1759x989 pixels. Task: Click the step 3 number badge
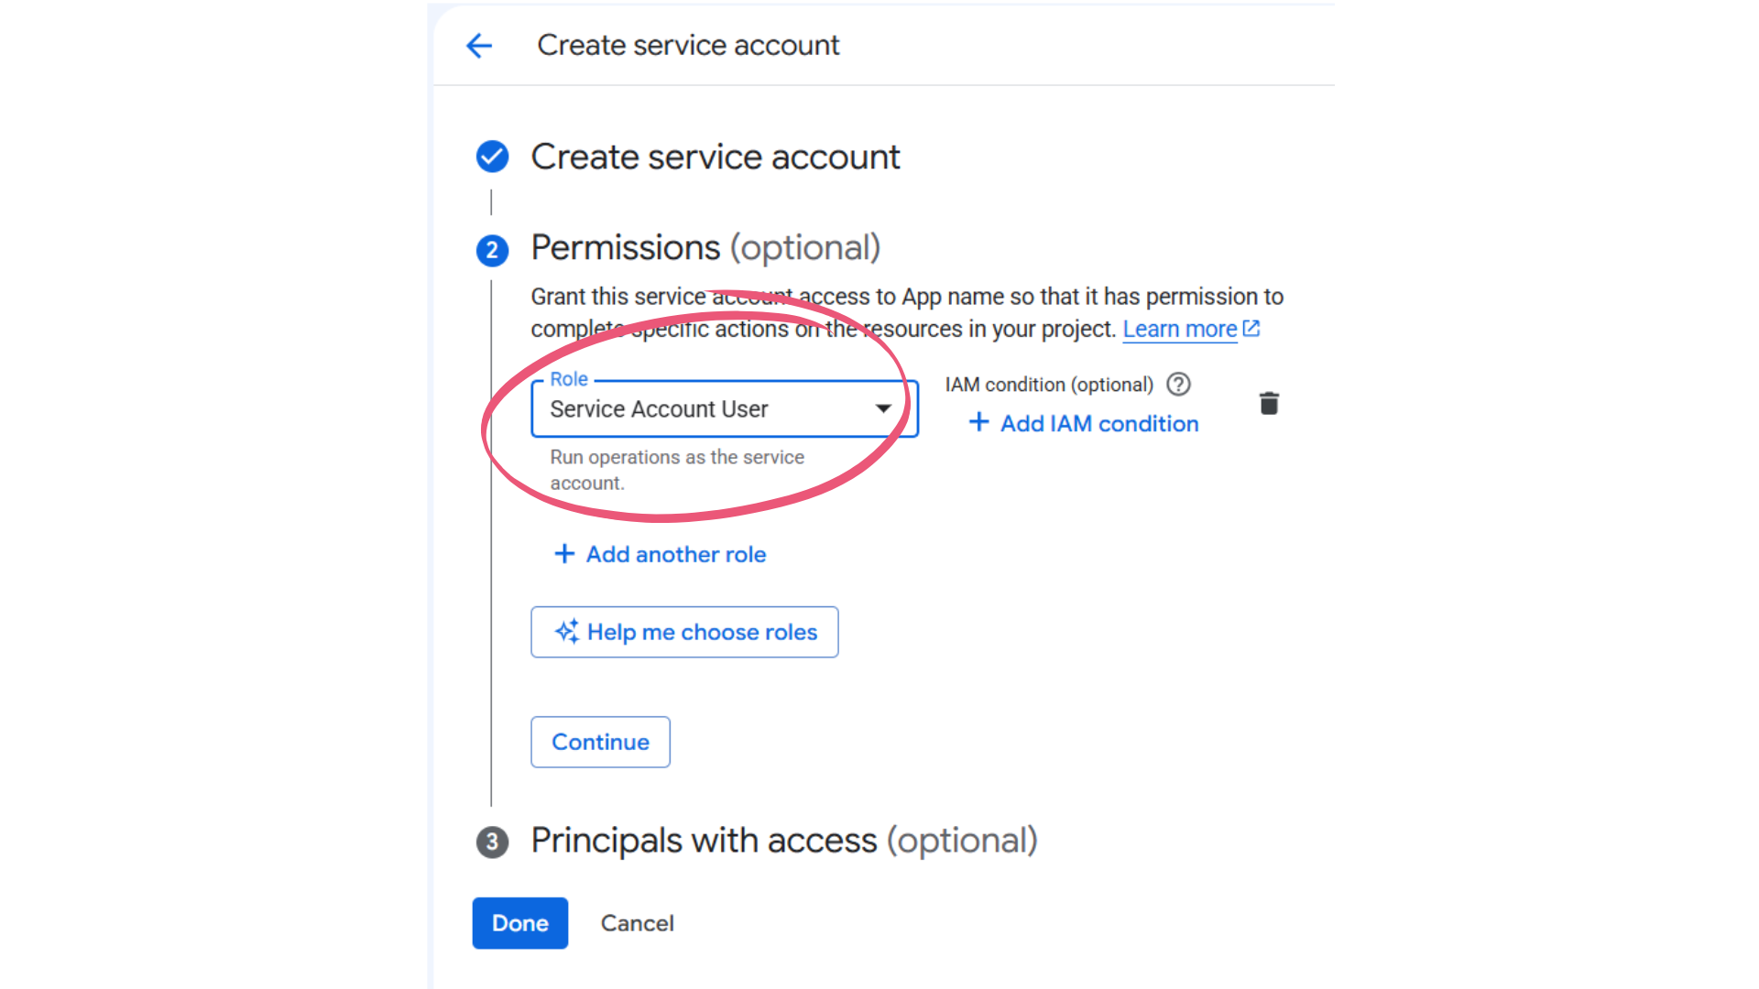492,842
